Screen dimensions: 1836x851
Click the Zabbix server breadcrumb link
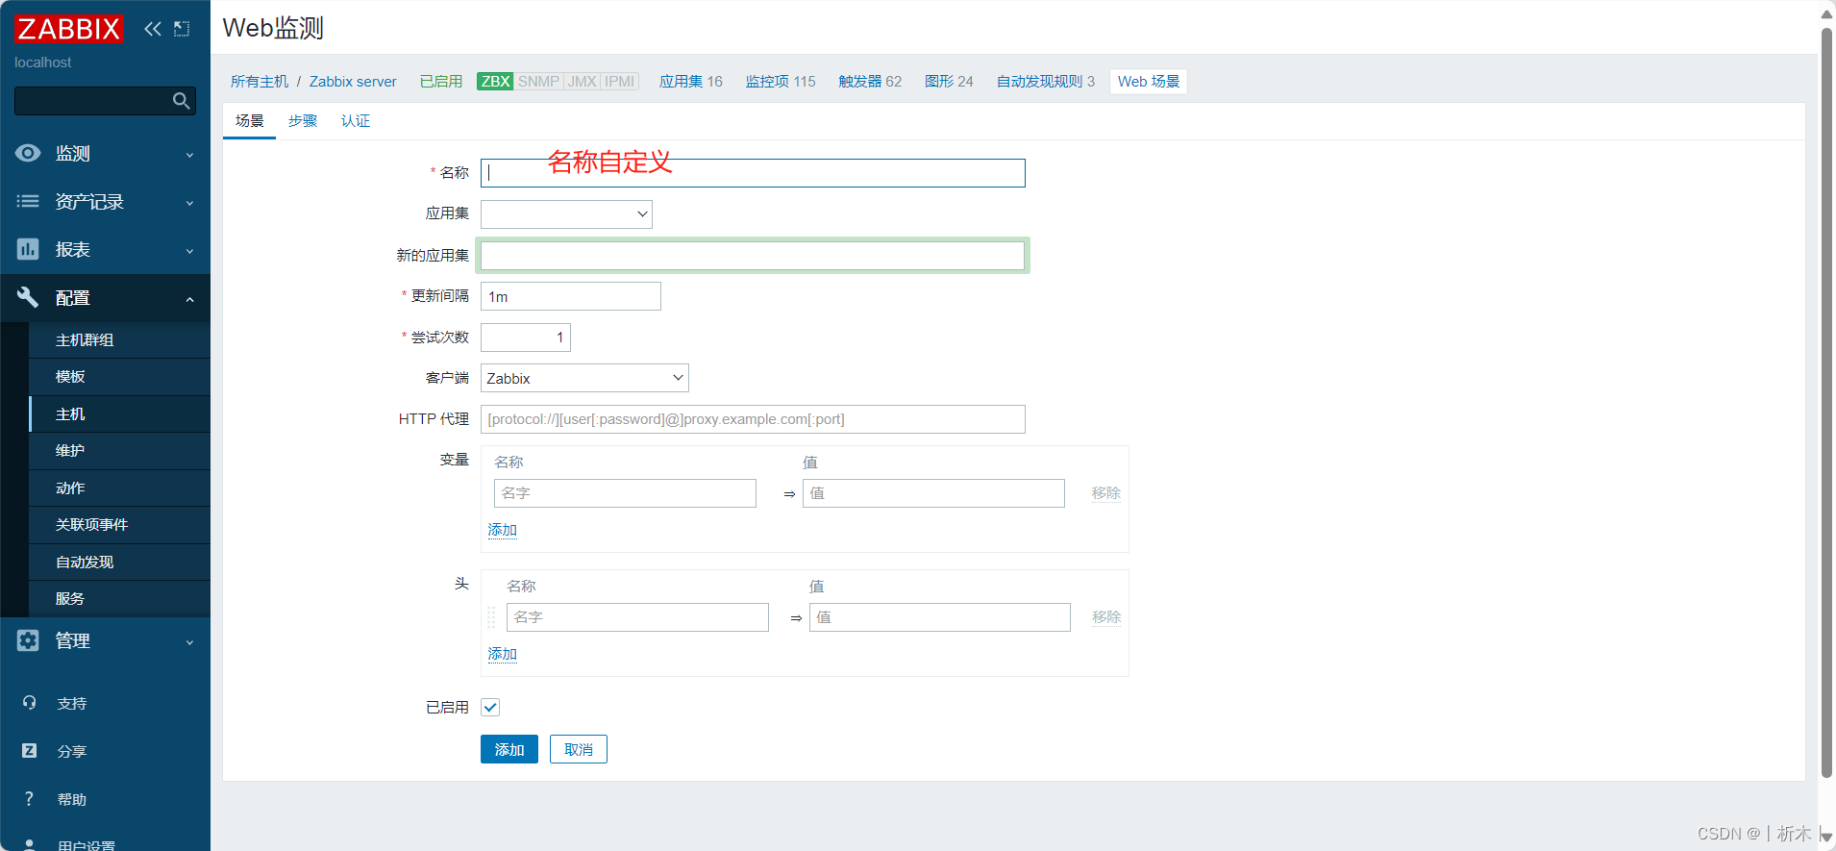tap(353, 82)
